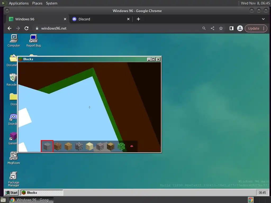The width and height of the screenshot is (271, 203).
Task: Open the Chrome three-dot menu
Action: pos(264,29)
